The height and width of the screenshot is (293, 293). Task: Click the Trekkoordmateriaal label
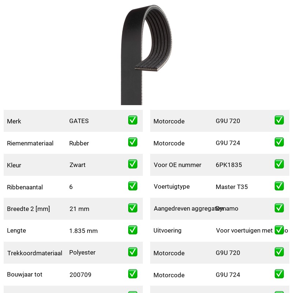34,253
